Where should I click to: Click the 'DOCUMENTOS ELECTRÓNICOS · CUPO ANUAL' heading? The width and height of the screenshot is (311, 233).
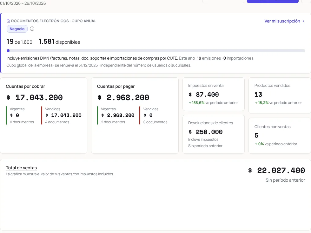54,21
